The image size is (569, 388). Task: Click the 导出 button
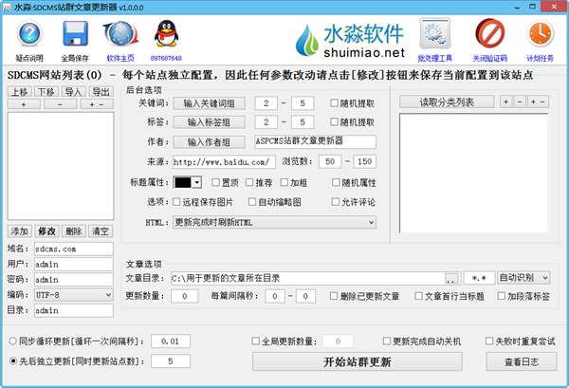click(101, 91)
